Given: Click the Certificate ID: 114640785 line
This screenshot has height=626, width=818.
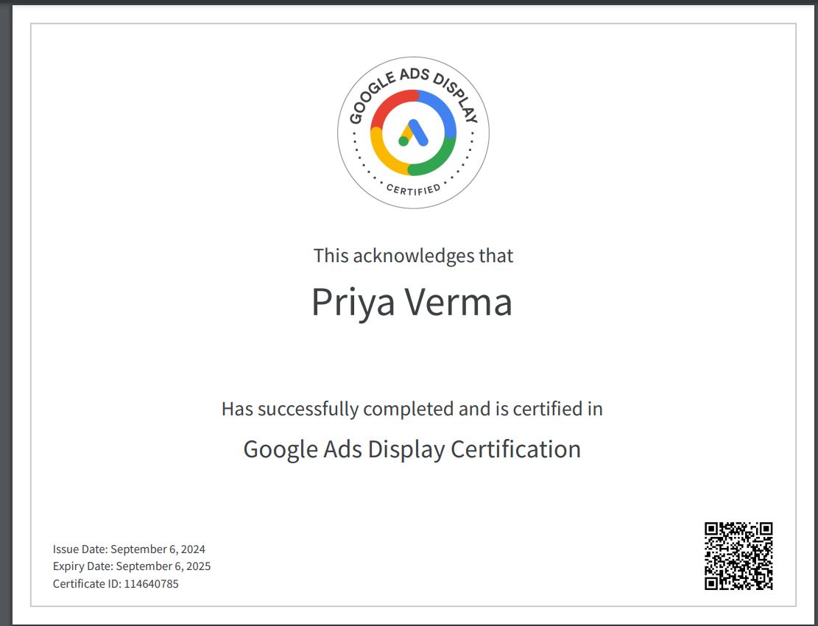Looking at the screenshot, I should 116,584.
